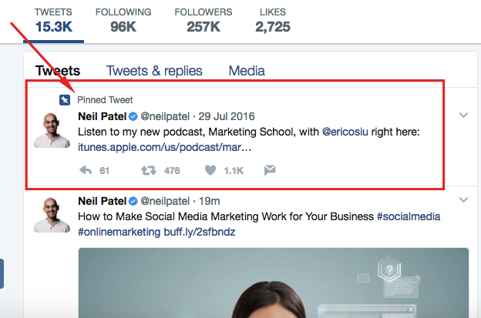Image resolution: width=481 pixels, height=318 pixels.
Task: Open the @ericosiu mention link
Action: click(345, 132)
